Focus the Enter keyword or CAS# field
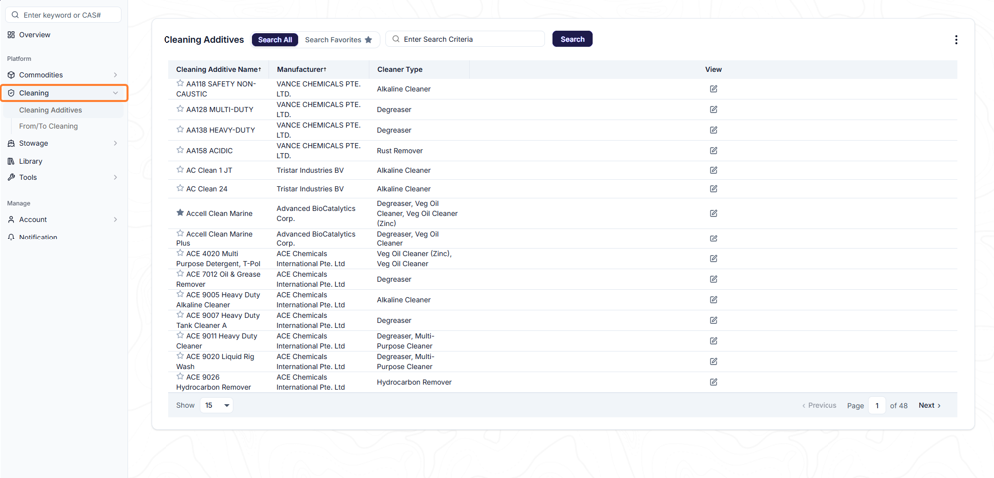The width and height of the screenshot is (994, 478). coord(63,14)
